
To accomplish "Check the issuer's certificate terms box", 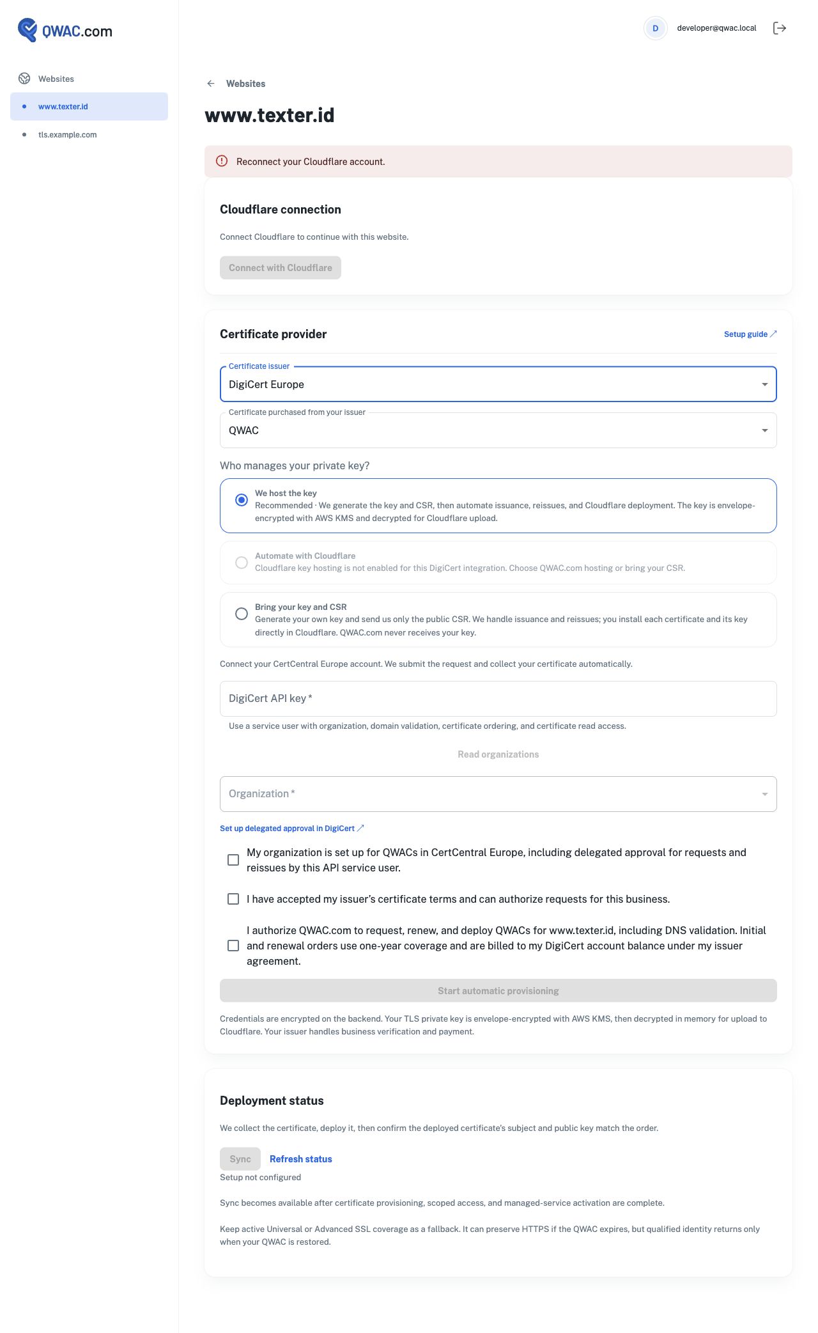I will coord(233,899).
